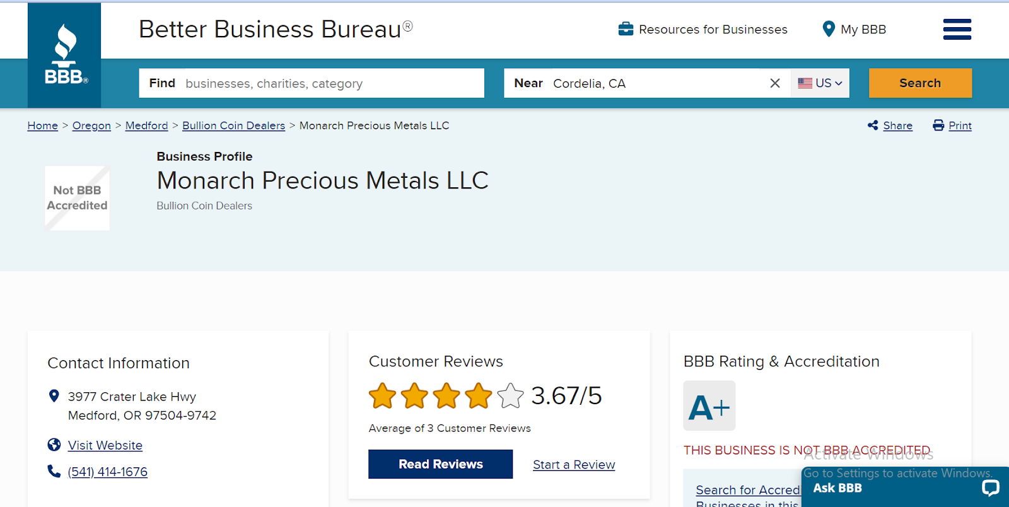Open the Oregon breadcrumb link
Image resolution: width=1009 pixels, height=507 pixels.
[x=91, y=125]
